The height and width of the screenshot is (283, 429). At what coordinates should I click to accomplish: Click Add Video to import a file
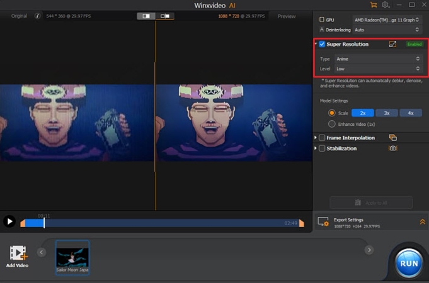pos(17,256)
